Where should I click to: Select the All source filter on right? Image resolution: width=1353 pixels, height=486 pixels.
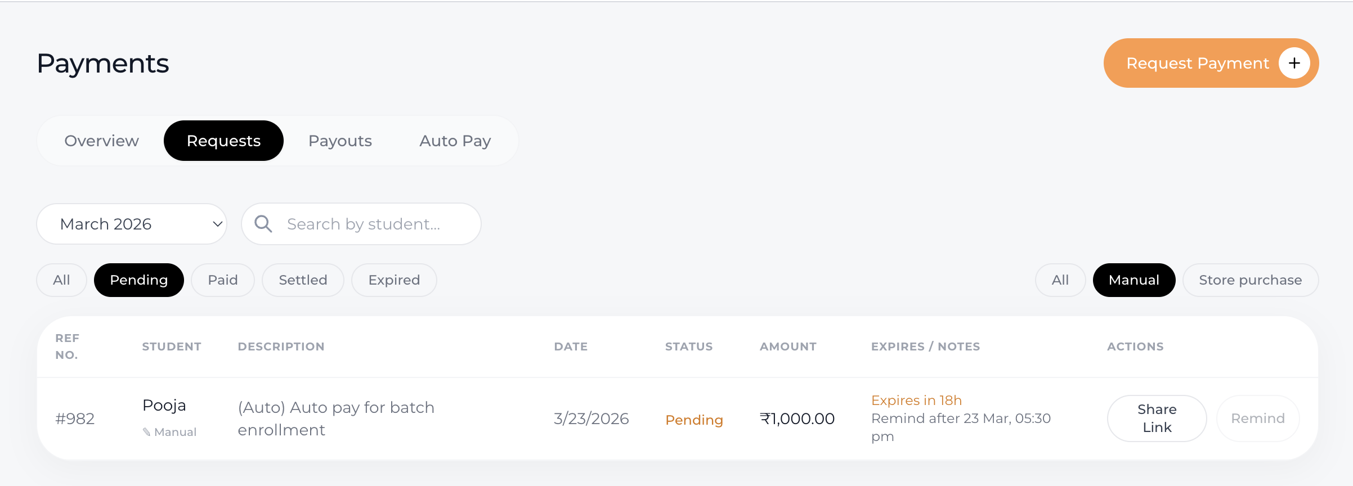[1060, 280]
